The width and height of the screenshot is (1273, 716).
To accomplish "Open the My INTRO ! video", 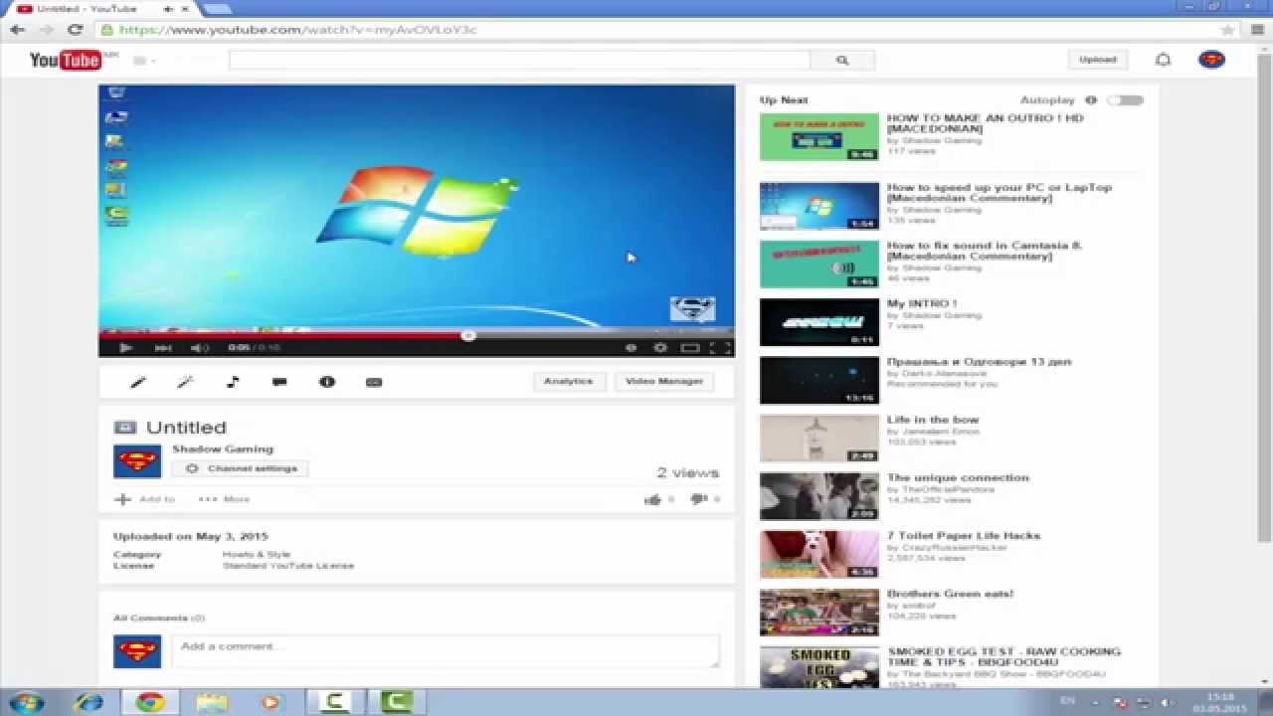I will (922, 303).
